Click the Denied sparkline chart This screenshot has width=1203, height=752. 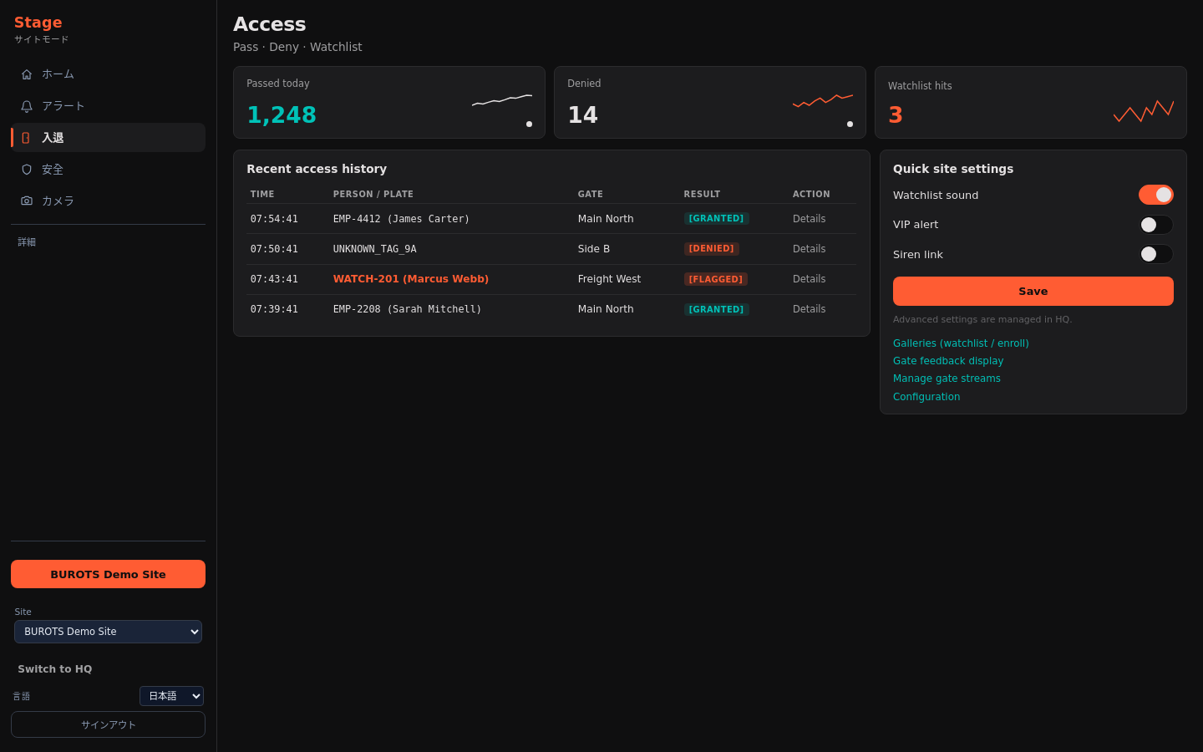[823, 100]
